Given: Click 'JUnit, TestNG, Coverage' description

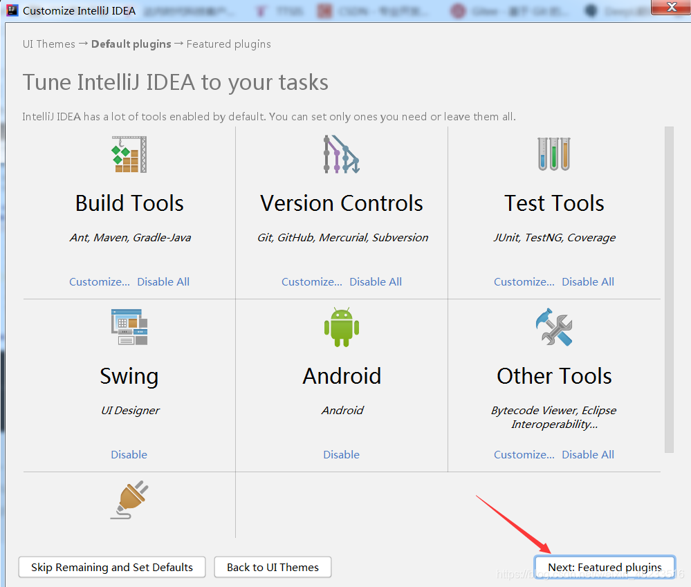Looking at the screenshot, I should pyautogui.click(x=554, y=238).
